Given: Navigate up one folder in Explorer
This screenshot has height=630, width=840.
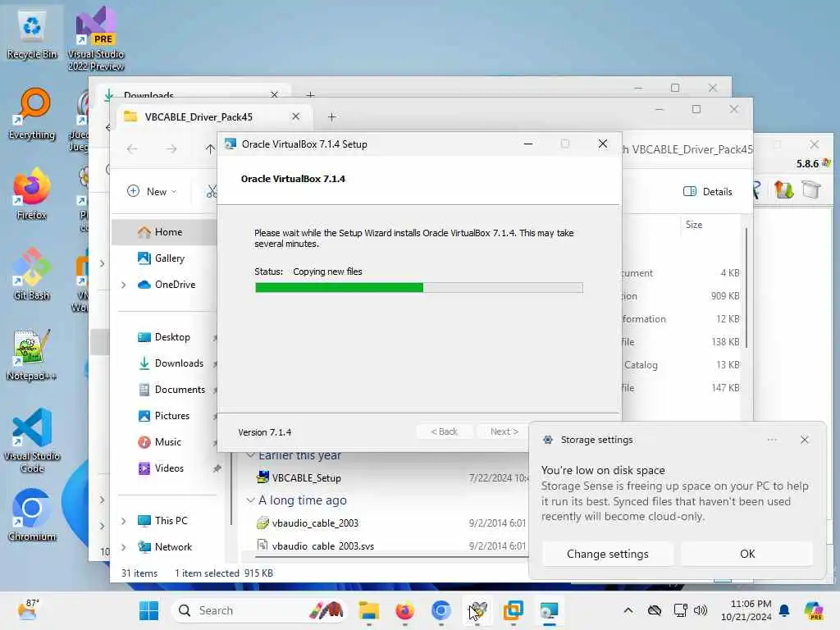Looking at the screenshot, I should click(x=210, y=149).
